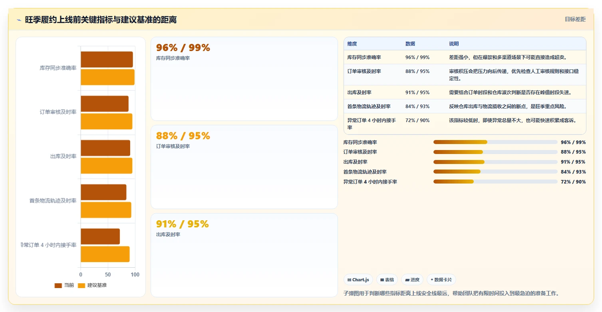Click the dark 当前 bar for 库存同步准确率
This screenshot has width=602, height=312.
pyautogui.click(x=107, y=59)
